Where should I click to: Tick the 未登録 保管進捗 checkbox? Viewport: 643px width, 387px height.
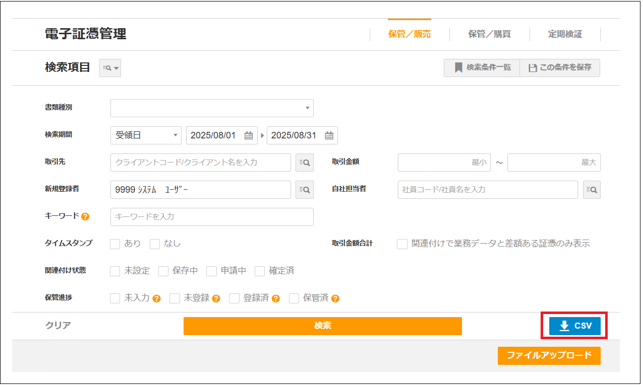pos(174,298)
